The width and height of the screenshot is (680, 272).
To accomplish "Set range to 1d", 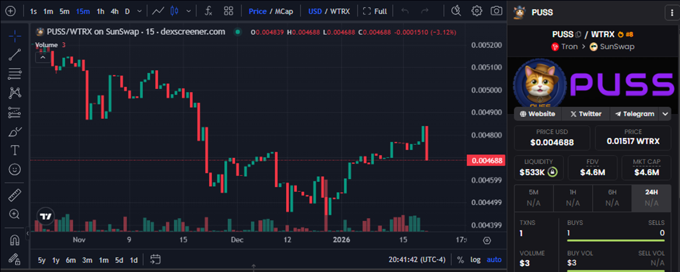I will pos(133,260).
